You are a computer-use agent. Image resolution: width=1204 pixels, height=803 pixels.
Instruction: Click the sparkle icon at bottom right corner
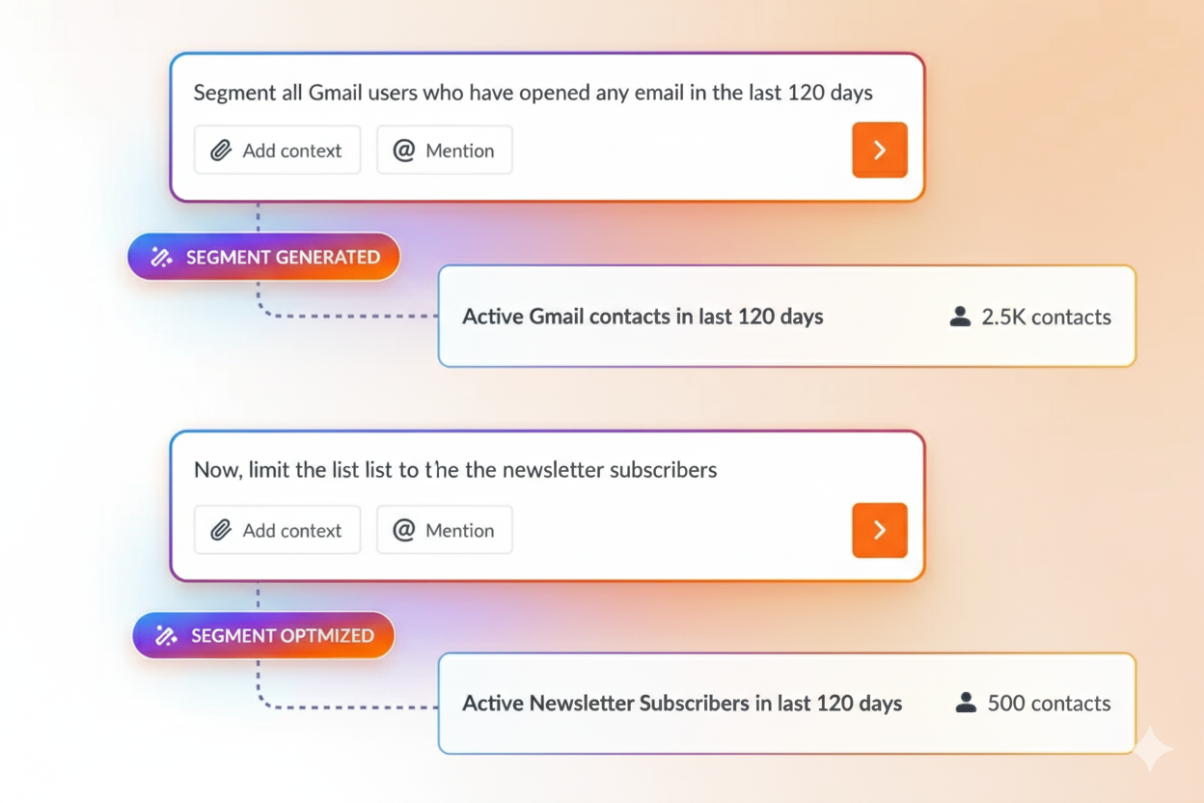tap(1150, 749)
